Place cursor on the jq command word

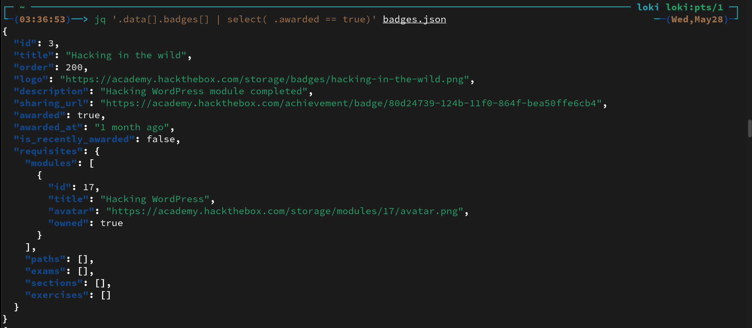pyautogui.click(x=100, y=20)
